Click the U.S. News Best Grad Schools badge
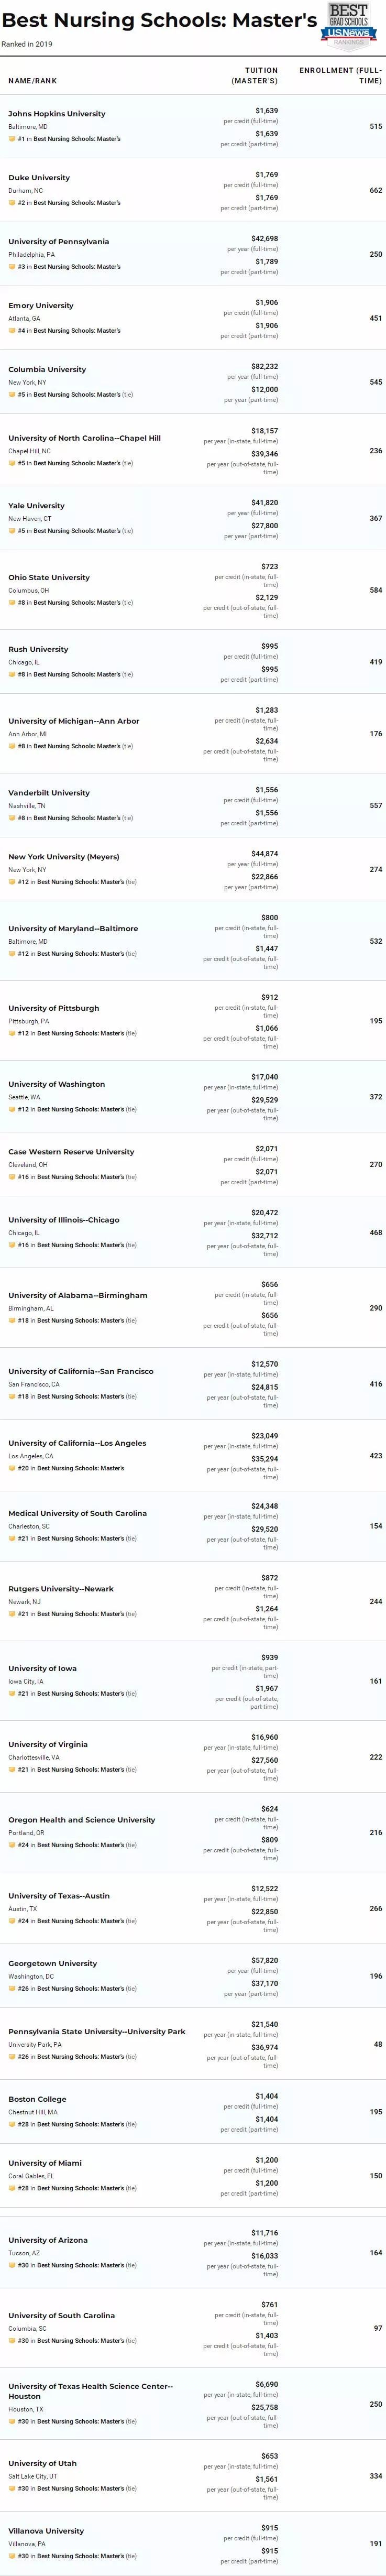Screen dimensions: 386x2576 350,25
